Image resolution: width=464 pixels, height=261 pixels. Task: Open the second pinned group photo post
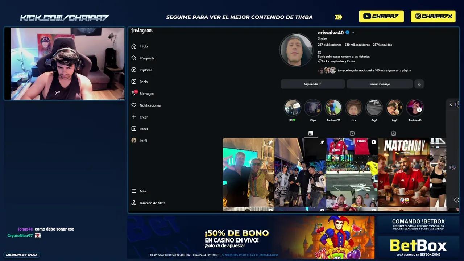[300, 173]
